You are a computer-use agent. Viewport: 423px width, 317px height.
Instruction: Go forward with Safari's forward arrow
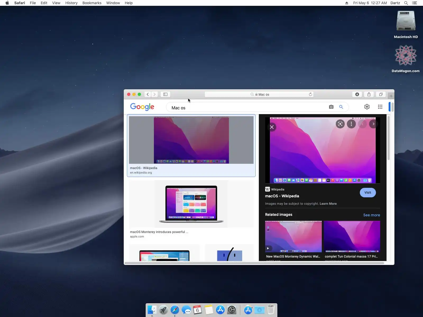pyautogui.click(x=155, y=94)
